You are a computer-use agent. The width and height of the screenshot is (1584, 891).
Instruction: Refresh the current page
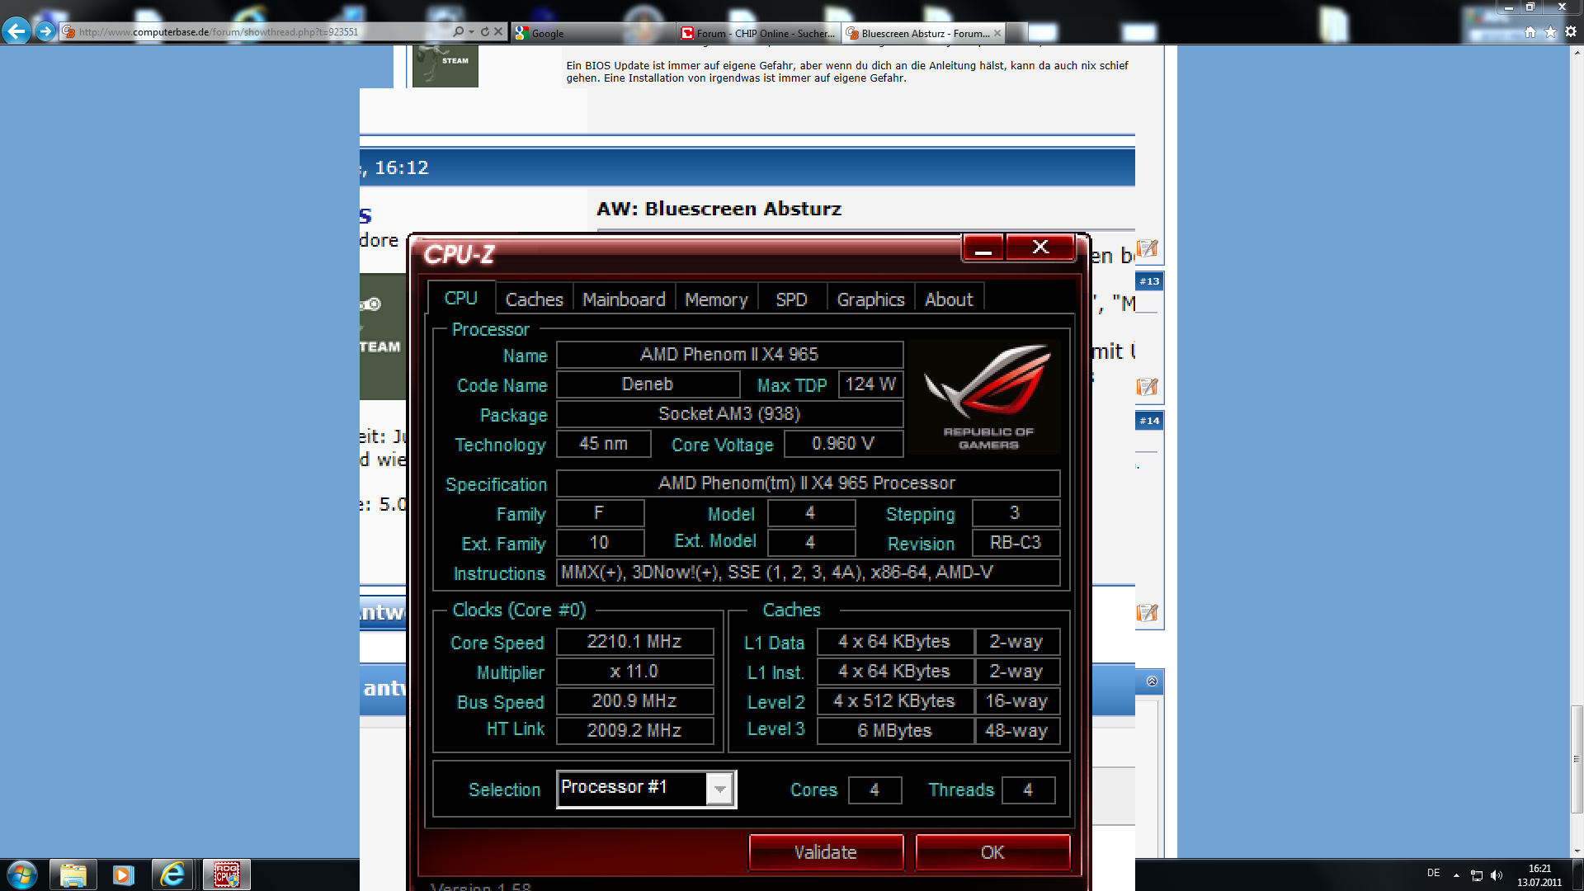[485, 31]
